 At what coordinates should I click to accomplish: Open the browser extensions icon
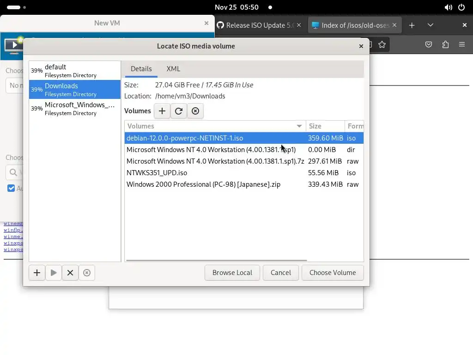445,45
